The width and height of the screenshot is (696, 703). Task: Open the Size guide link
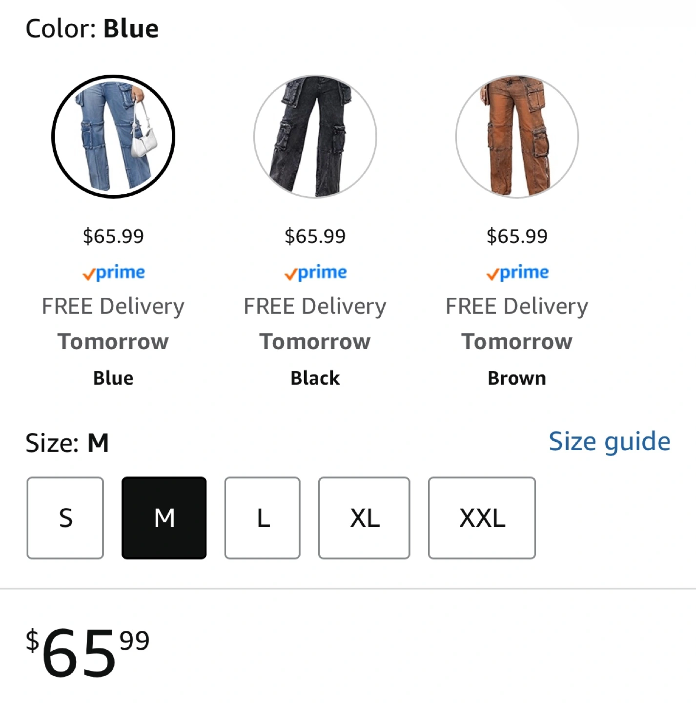(x=610, y=442)
